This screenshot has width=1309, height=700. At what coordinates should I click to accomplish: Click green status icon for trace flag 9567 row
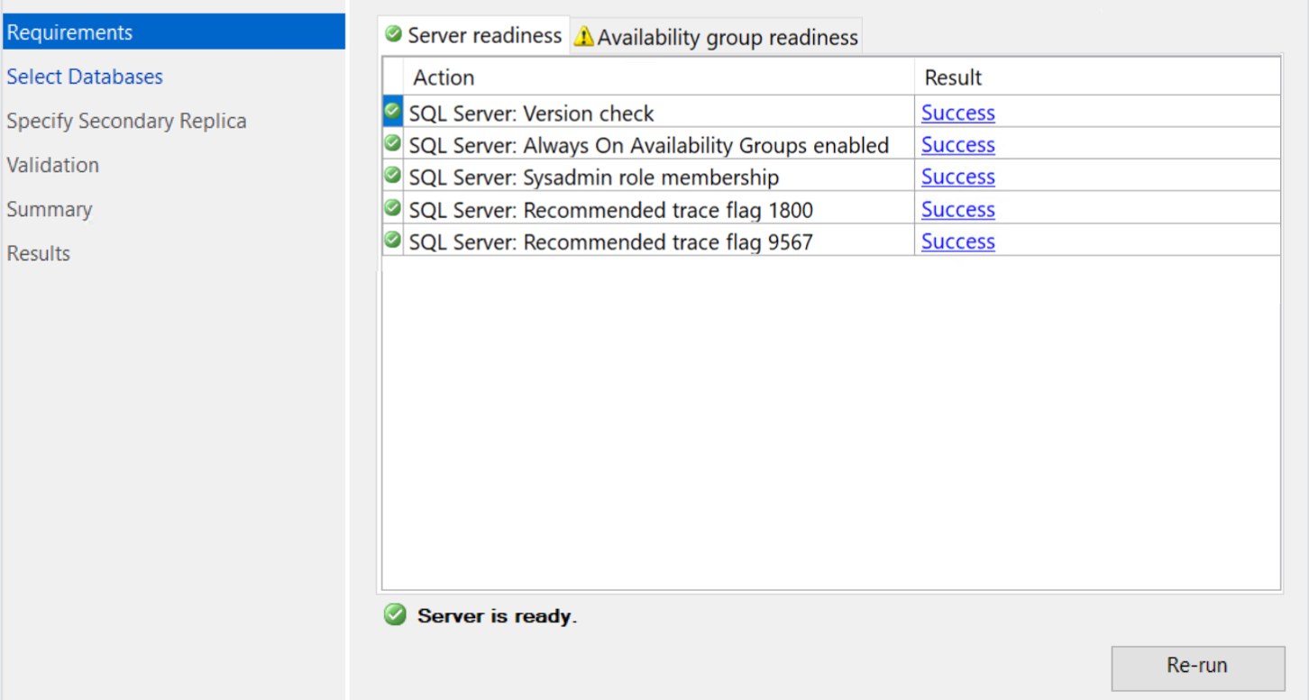click(392, 240)
